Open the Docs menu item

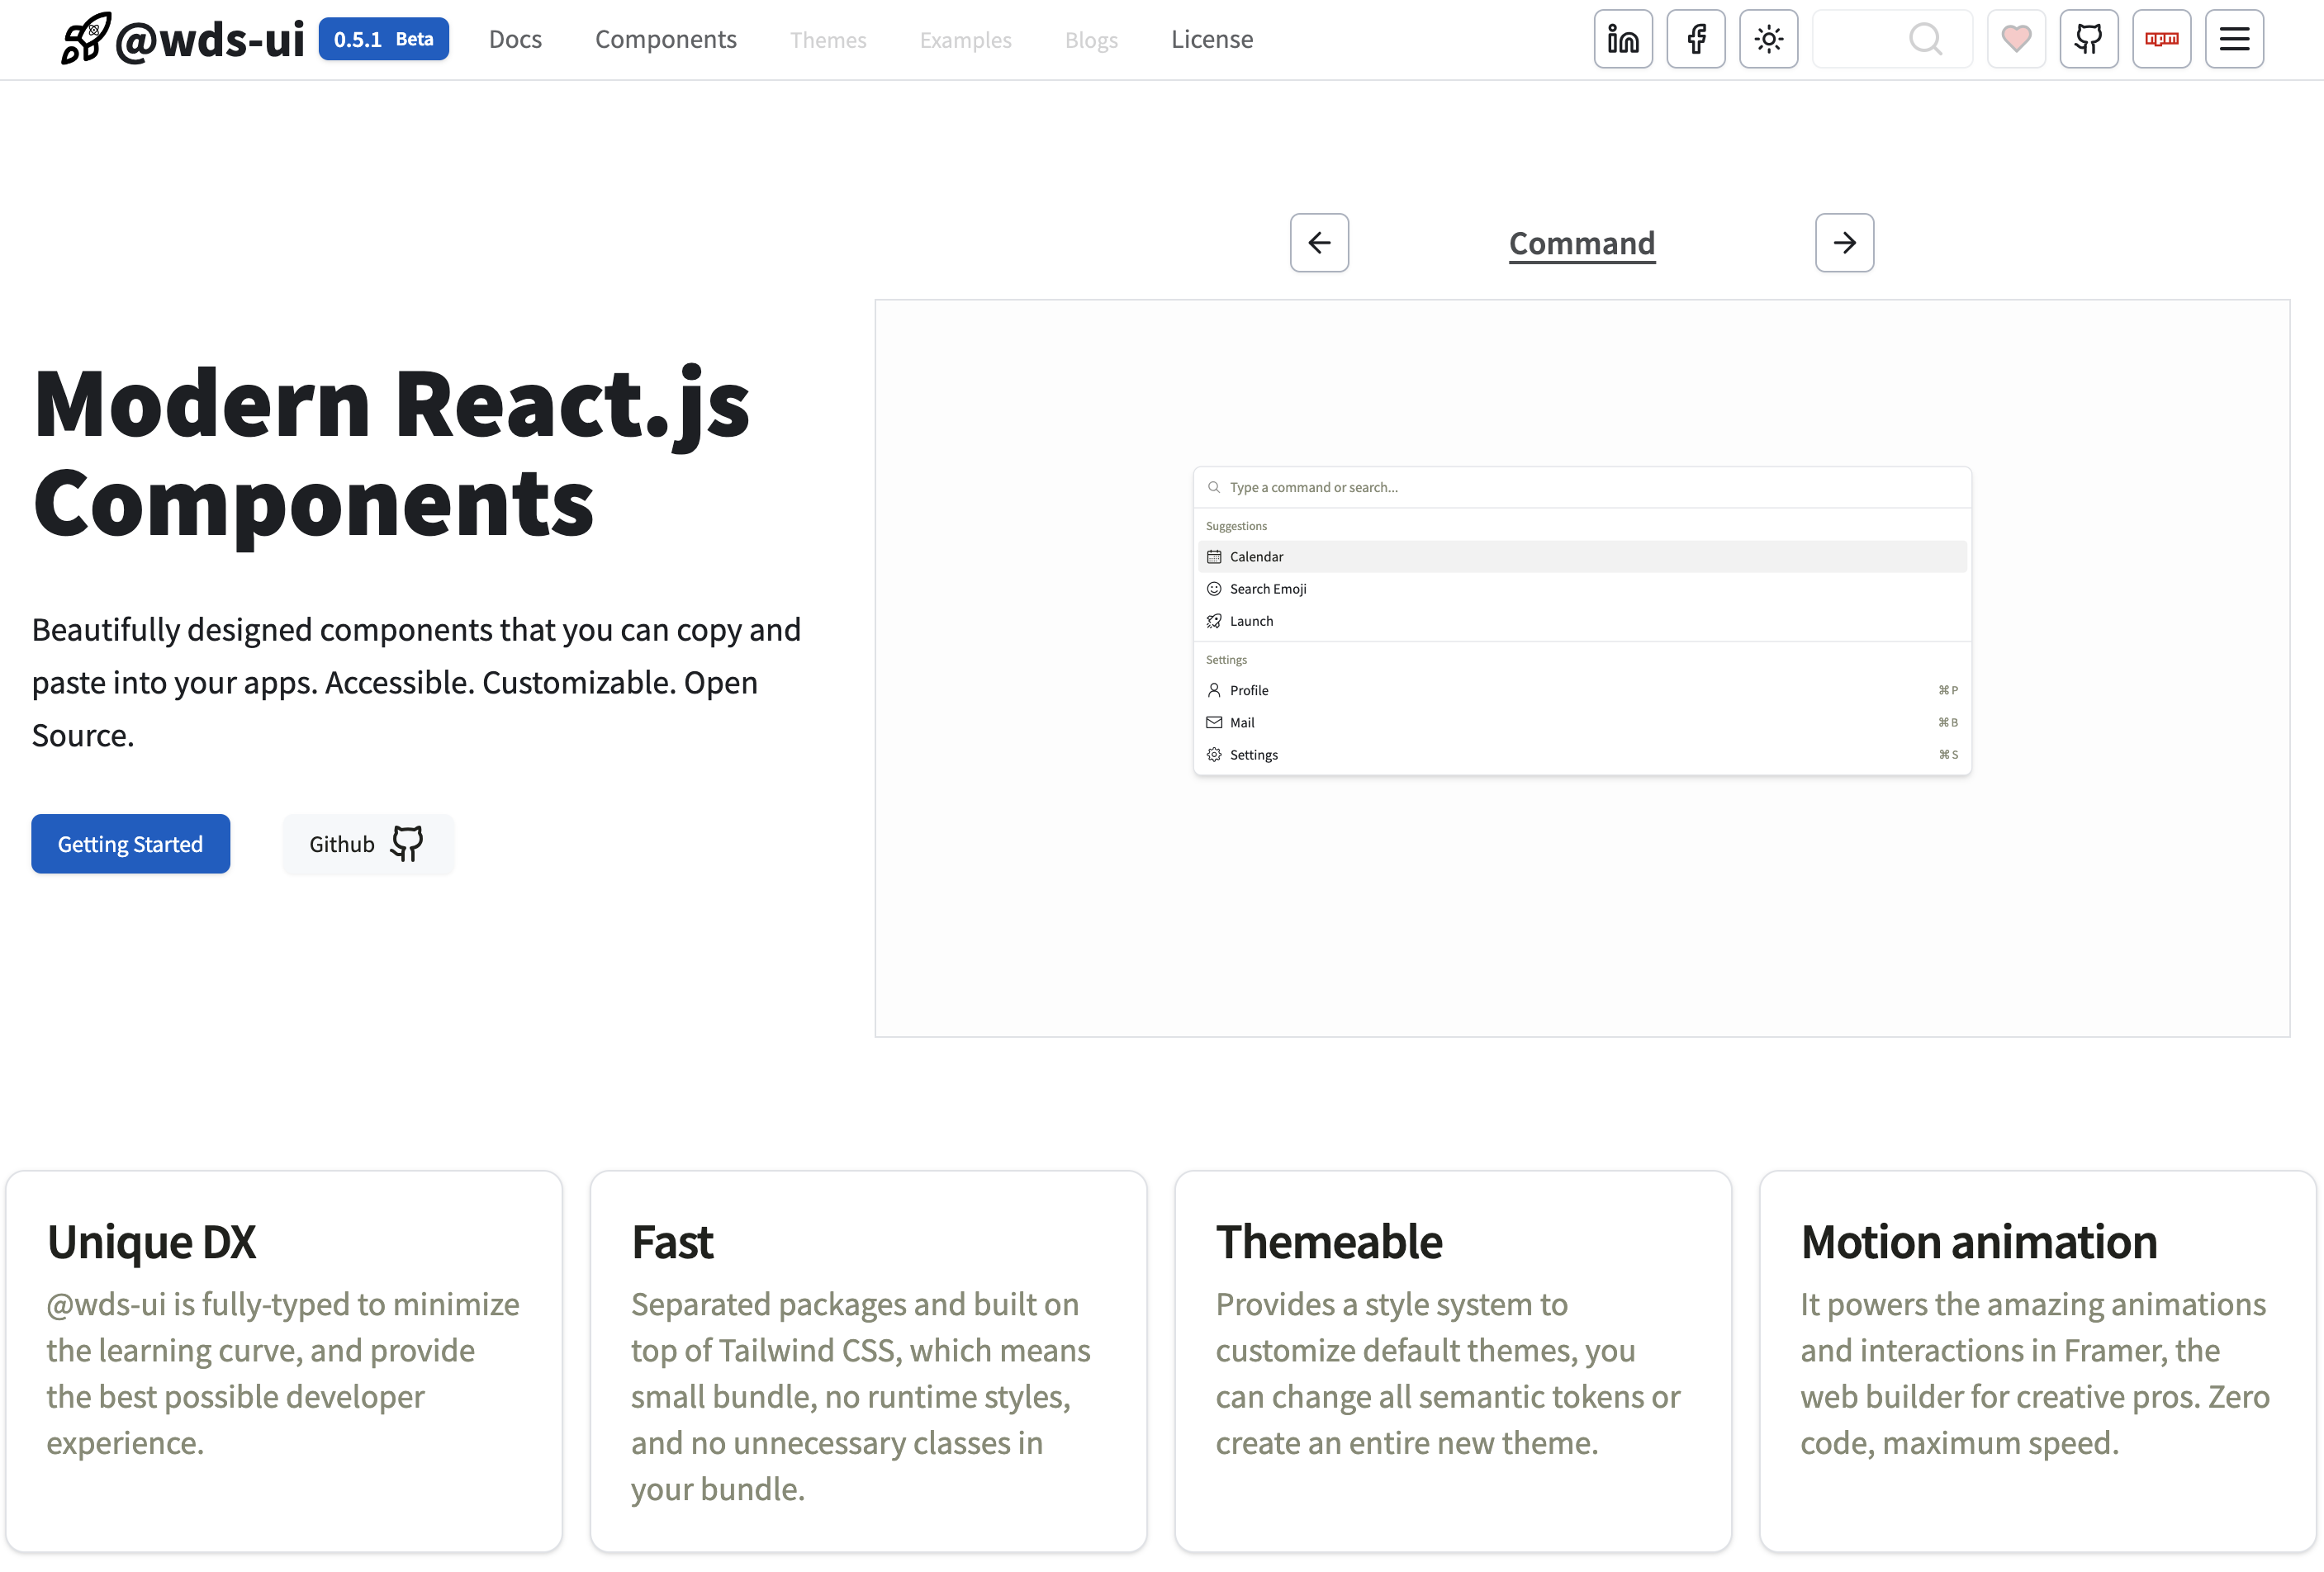[x=515, y=39]
